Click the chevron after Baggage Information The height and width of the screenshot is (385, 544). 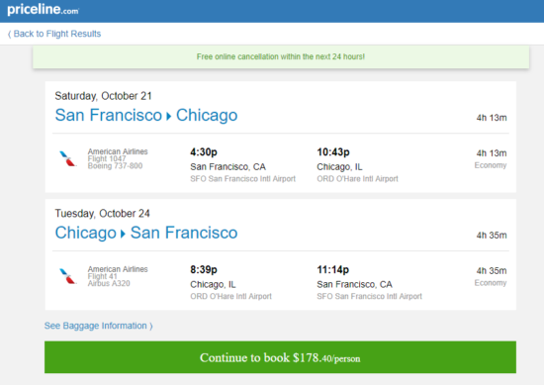[x=151, y=326]
